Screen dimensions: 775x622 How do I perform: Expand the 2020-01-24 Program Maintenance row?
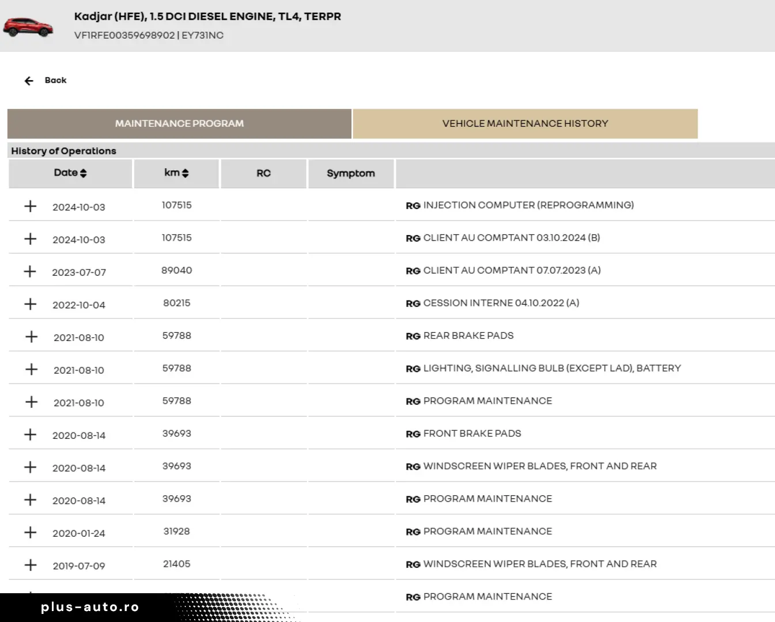tap(31, 533)
